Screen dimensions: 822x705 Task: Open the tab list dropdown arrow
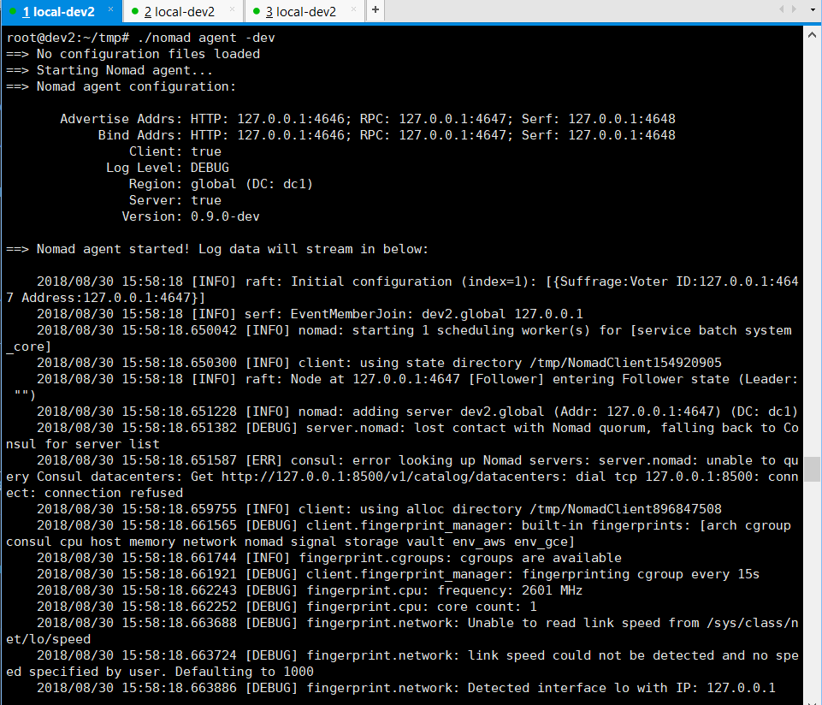(813, 9)
